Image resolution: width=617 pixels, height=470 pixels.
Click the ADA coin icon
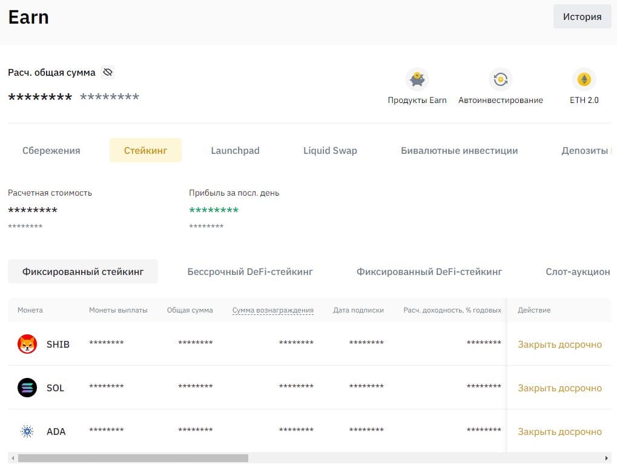(27, 431)
